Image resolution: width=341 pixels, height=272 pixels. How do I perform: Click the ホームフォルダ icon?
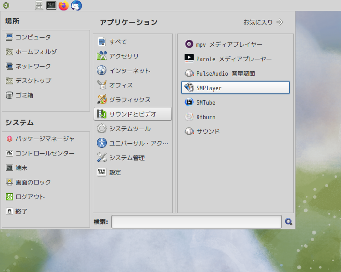coord(10,52)
